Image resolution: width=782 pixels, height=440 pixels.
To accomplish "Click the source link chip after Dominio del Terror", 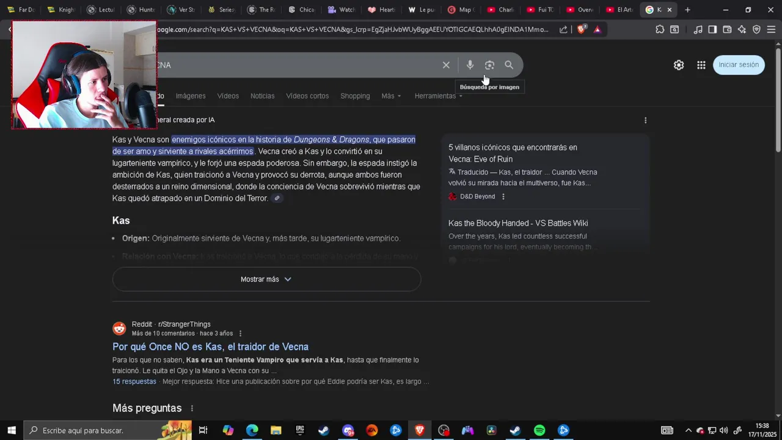I will pyautogui.click(x=277, y=198).
